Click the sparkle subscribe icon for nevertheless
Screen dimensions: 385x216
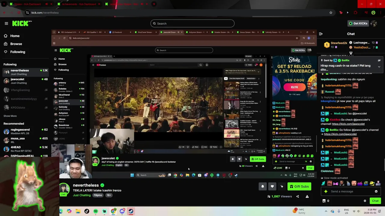(282, 186)
